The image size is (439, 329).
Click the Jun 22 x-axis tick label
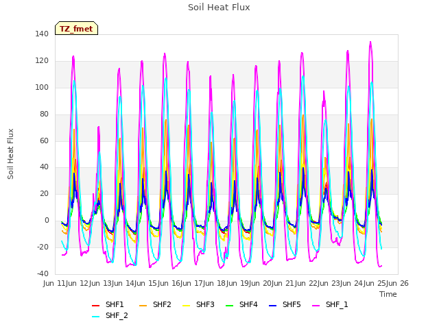[x=307, y=283]
